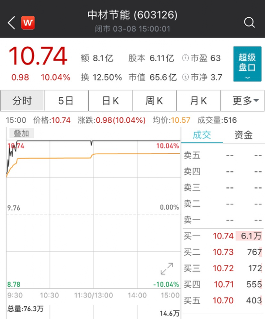Screen dimensions: 265x319
Task: Tap the 中材节能 (603126) title
Action: tap(132, 15)
